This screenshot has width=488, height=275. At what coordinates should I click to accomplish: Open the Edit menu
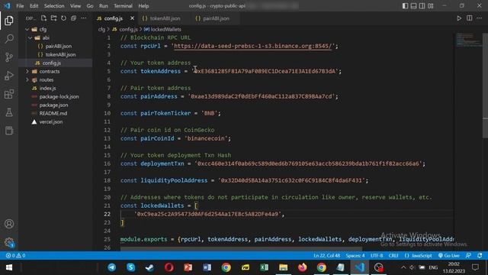tap(34, 6)
